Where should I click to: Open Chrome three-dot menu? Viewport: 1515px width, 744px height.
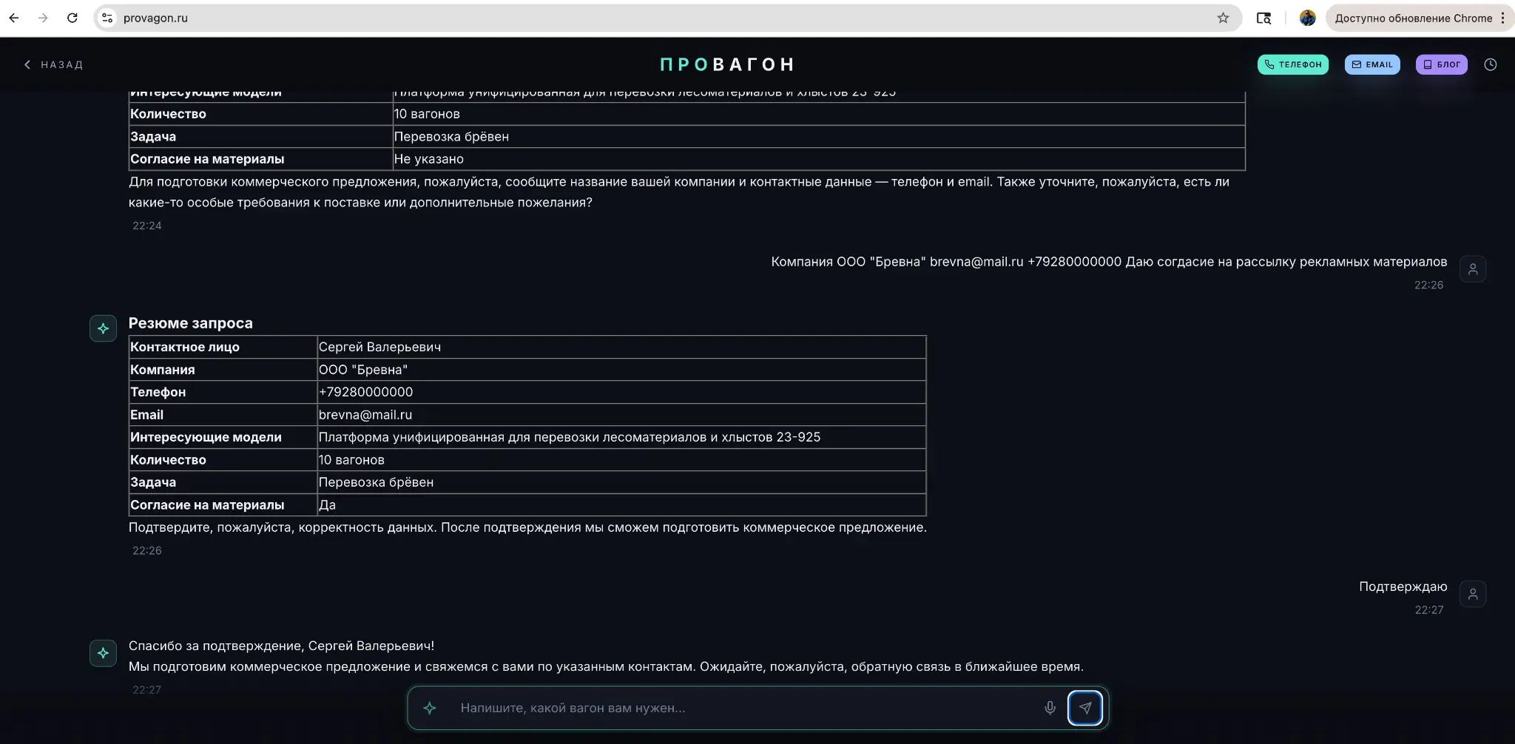pyautogui.click(x=1502, y=18)
